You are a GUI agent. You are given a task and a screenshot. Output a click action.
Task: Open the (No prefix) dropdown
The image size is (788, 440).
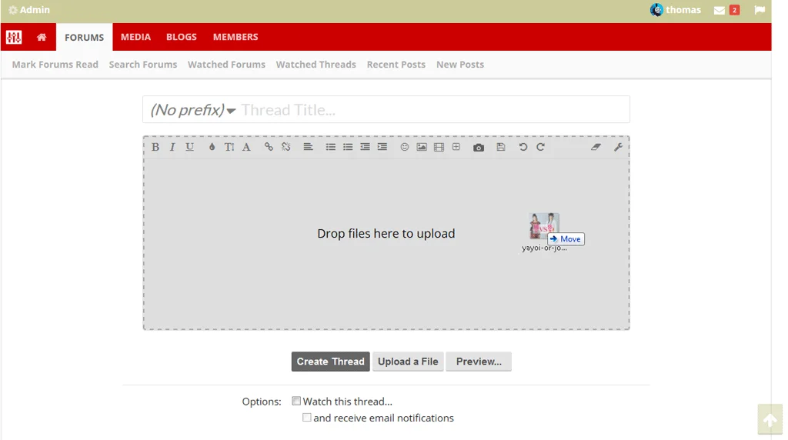[193, 109]
